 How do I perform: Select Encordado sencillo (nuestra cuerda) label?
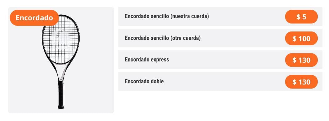click(167, 16)
